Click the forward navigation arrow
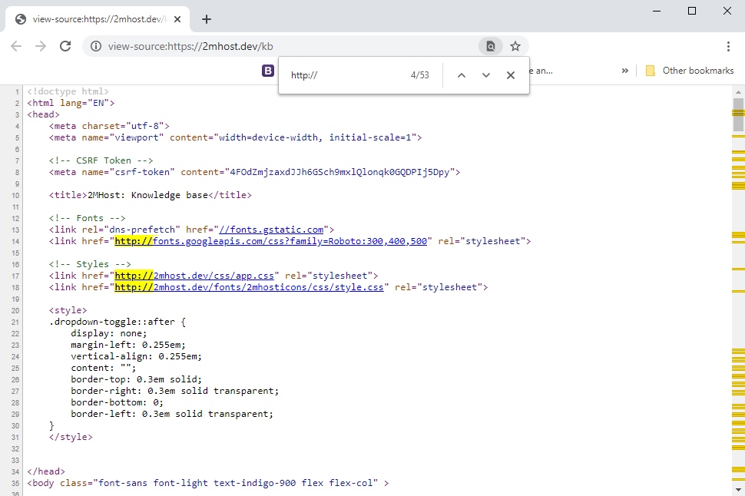Image resolution: width=745 pixels, height=496 pixels. click(x=41, y=46)
